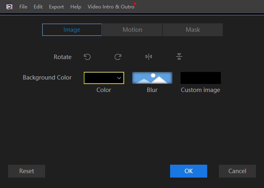
Task: Expand the Background Color dropdown chevron
Action: pos(119,78)
